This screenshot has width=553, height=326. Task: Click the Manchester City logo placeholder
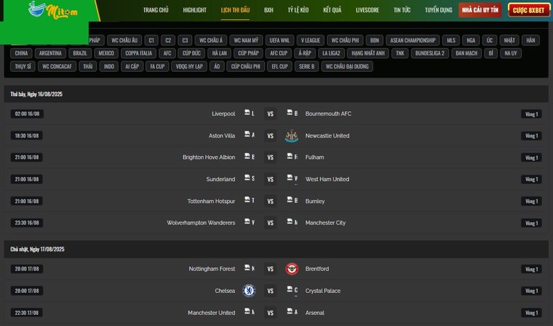292,222
